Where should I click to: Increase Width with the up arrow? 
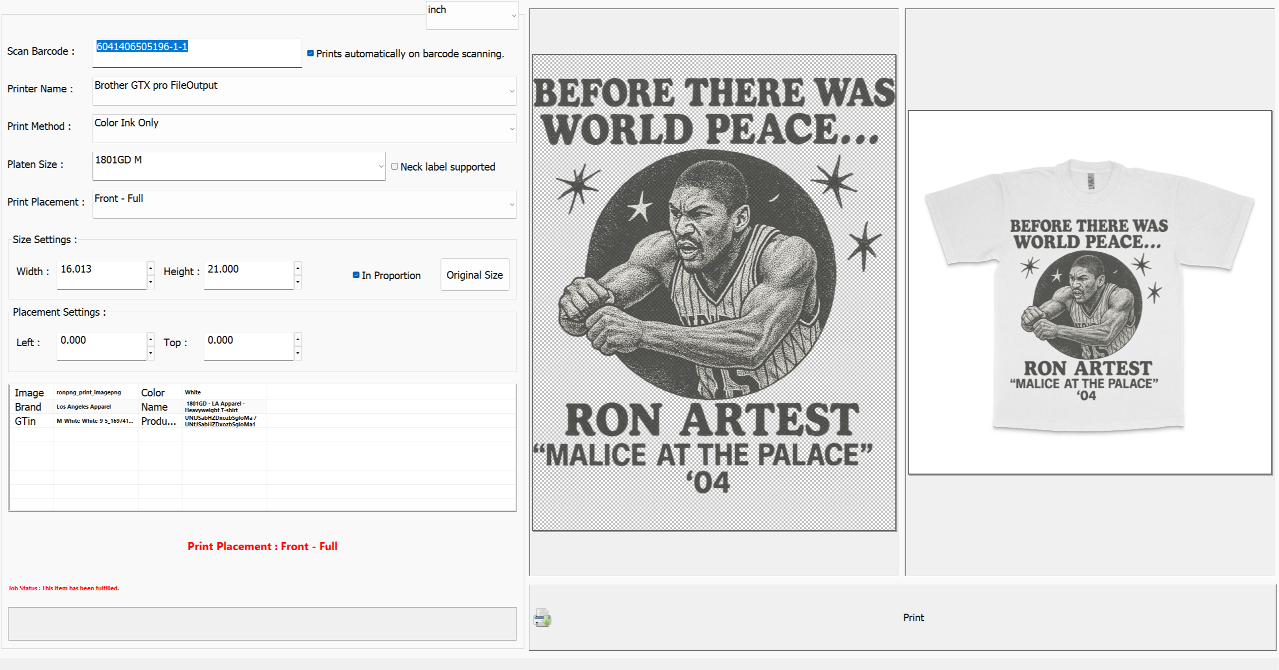[x=151, y=268]
